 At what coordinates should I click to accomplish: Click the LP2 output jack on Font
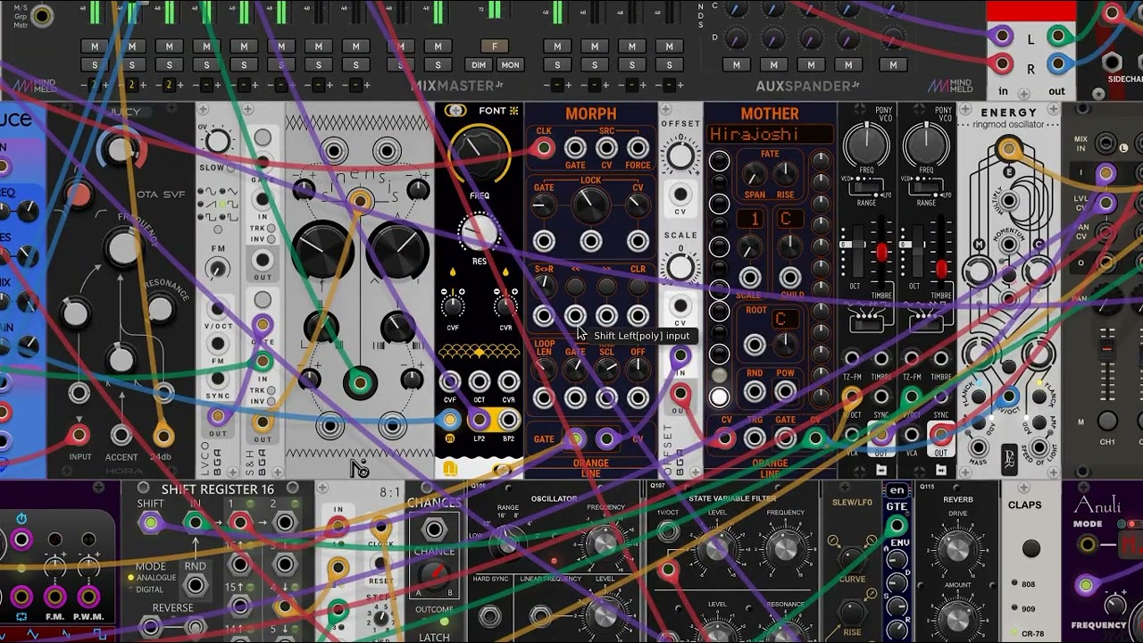pos(480,420)
